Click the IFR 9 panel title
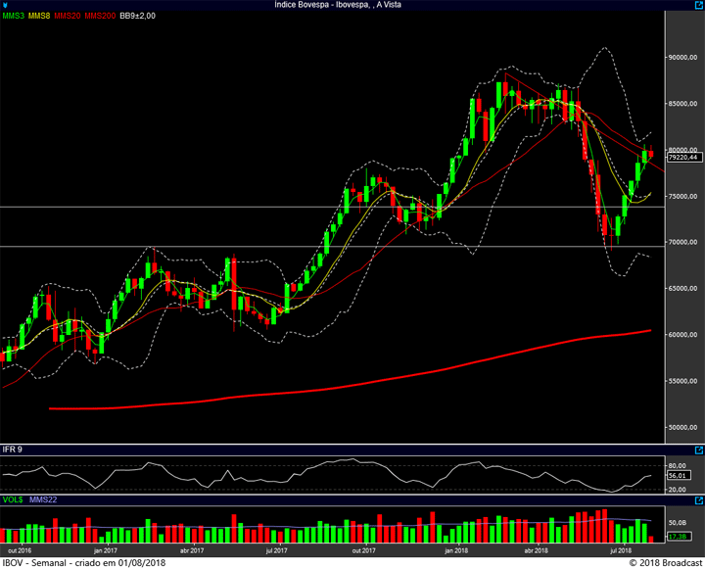Image resolution: width=705 pixels, height=568 pixels. (14, 449)
